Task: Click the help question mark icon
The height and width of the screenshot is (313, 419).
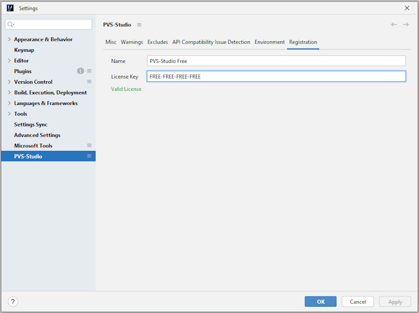Action: pos(13,302)
